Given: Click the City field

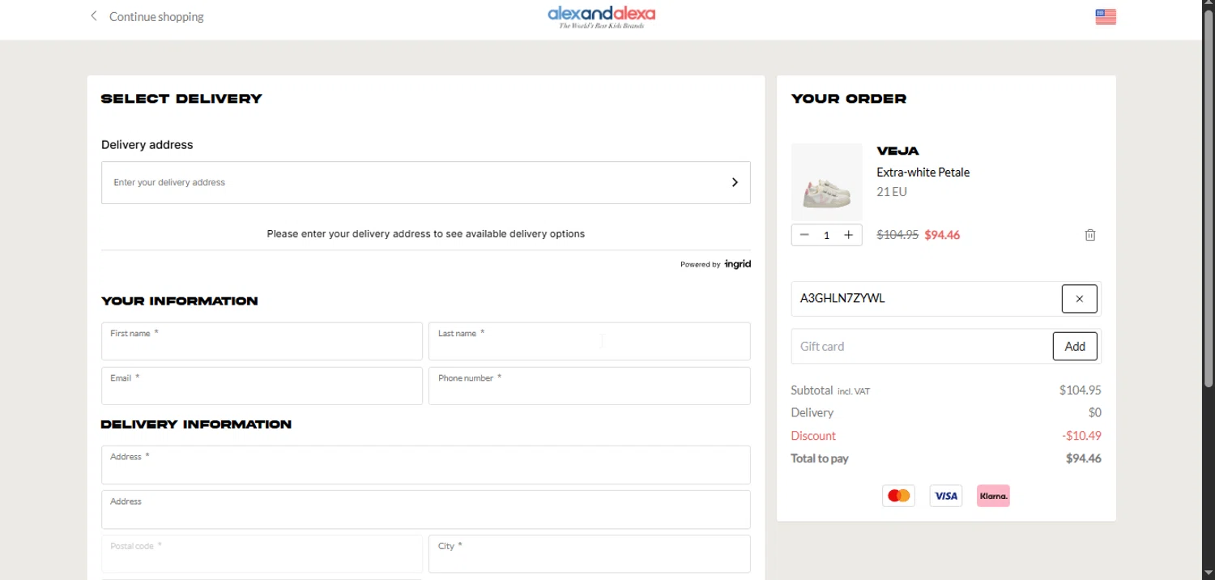Looking at the screenshot, I should (589, 554).
